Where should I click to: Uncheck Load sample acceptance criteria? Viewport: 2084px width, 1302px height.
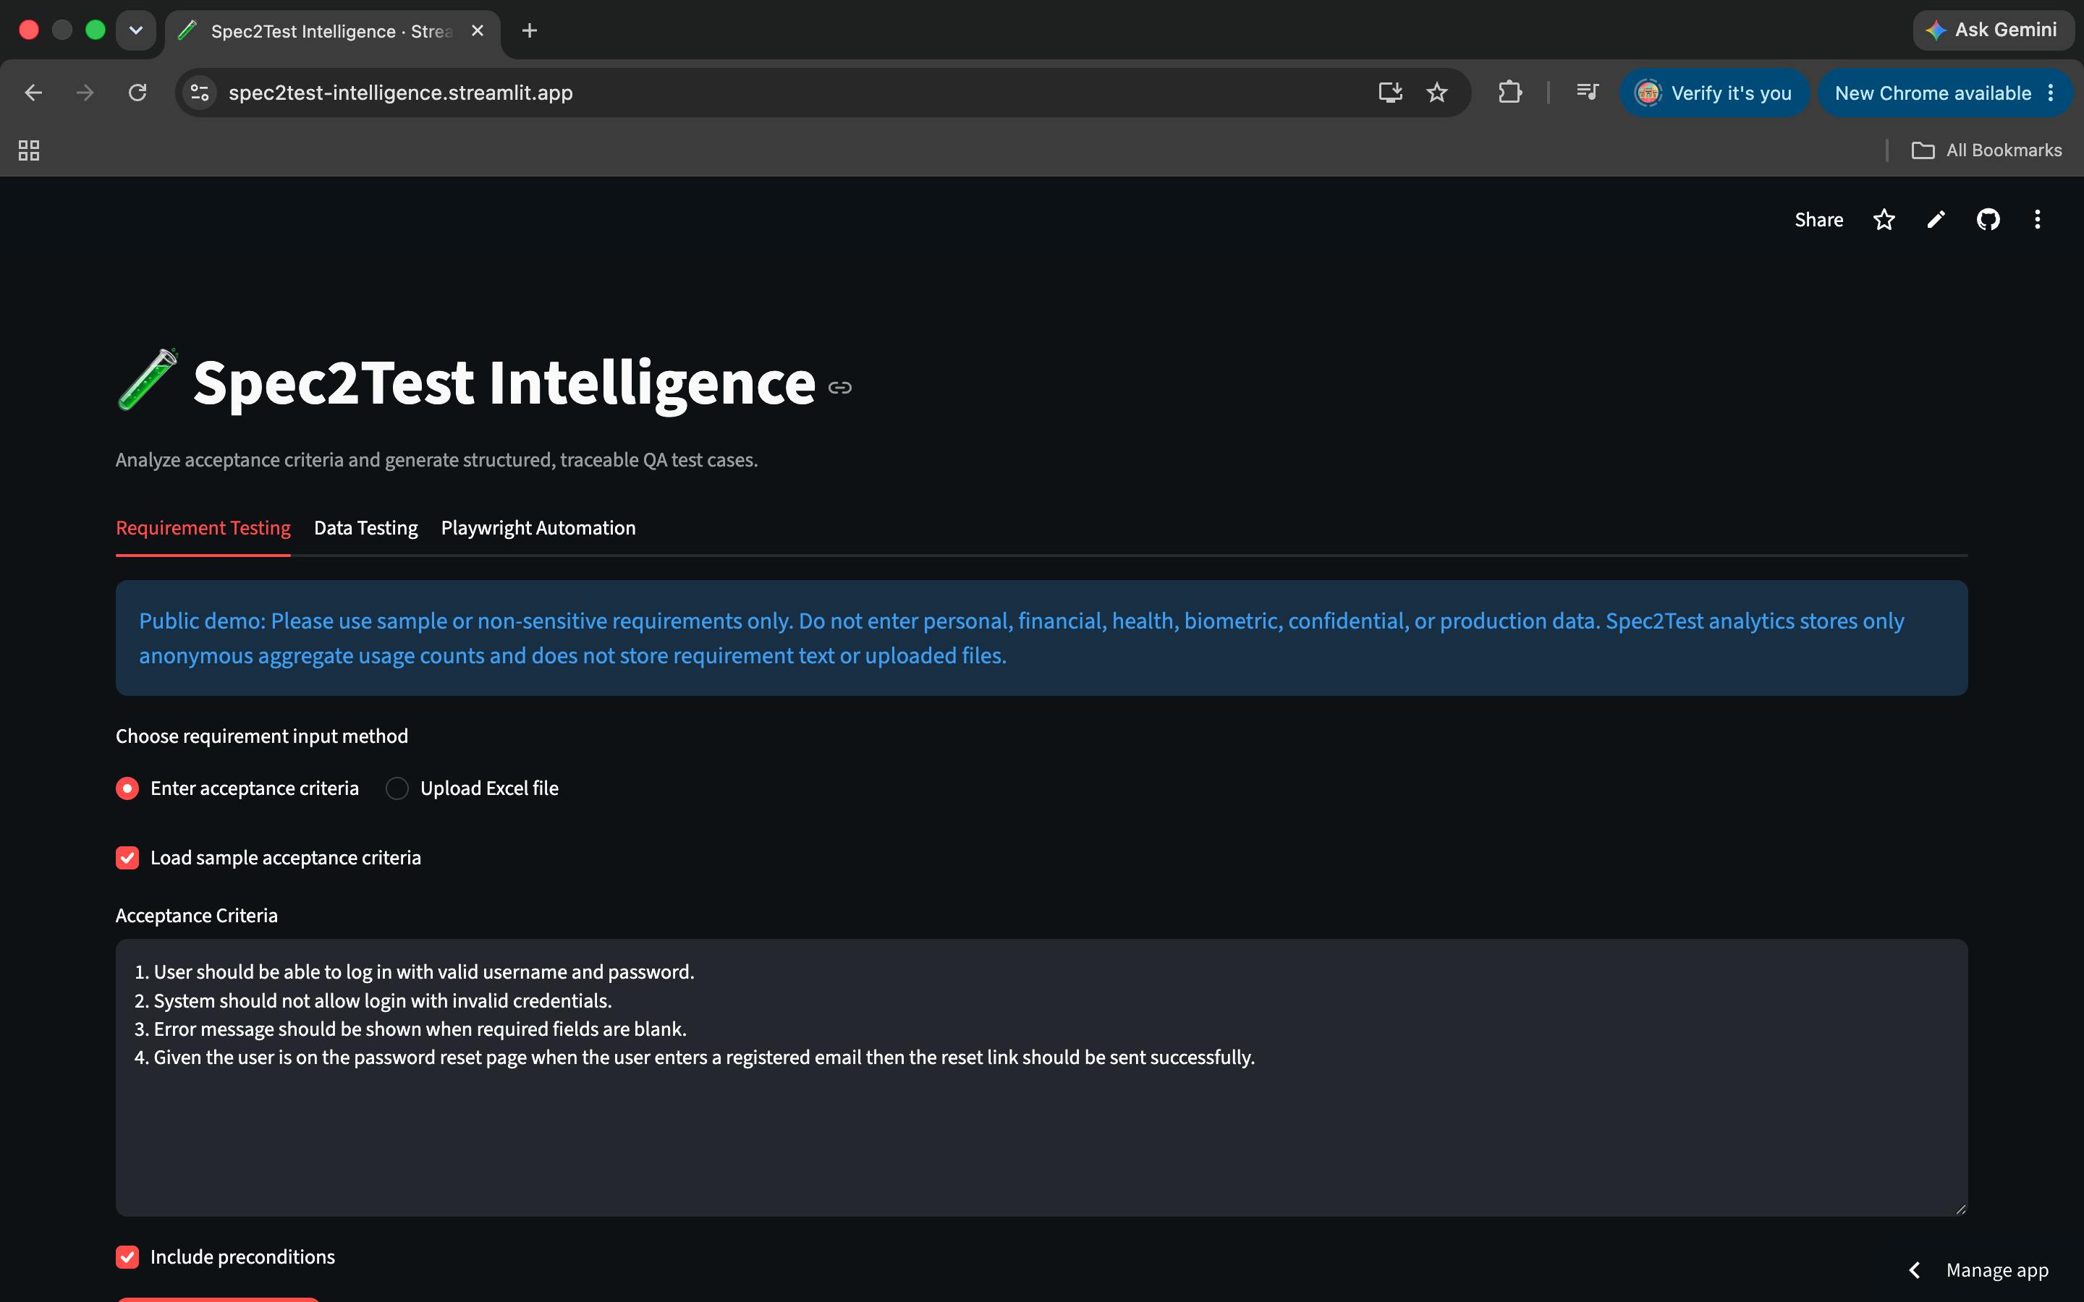coord(127,859)
